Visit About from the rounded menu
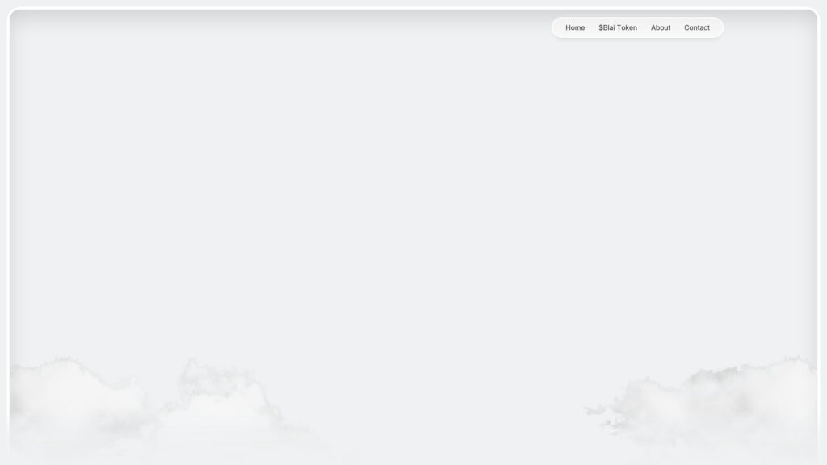Image resolution: width=827 pixels, height=465 pixels. click(x=661, y=27)
